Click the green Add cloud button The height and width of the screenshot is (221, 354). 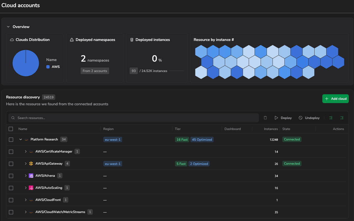point(336,99)
